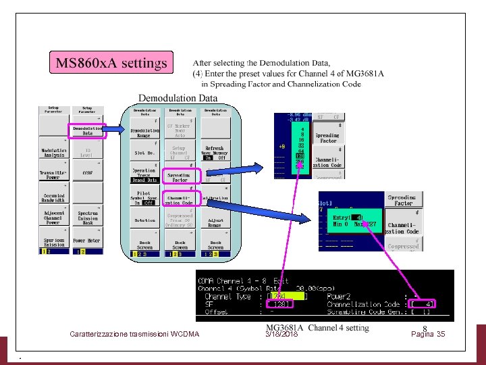Switch to page 2 below Spurious Emission key
The image size is (486, 365).
tap(49, 251)
